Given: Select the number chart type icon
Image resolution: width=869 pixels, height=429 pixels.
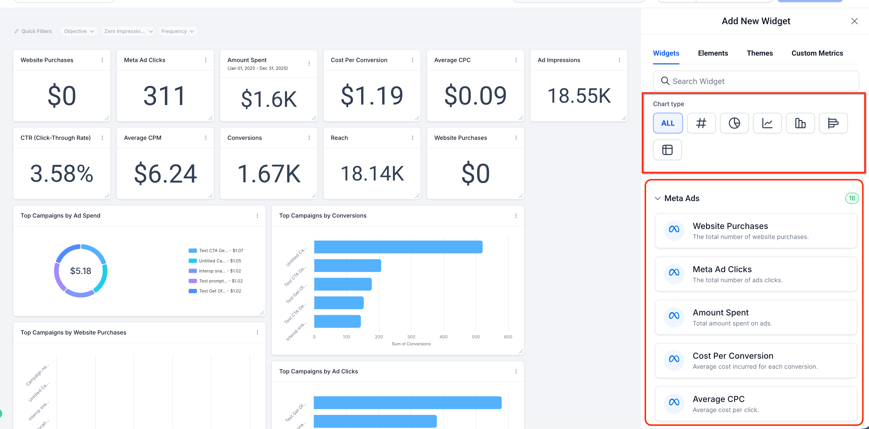Looking at the screenshot, I should [x=701, y=123].
